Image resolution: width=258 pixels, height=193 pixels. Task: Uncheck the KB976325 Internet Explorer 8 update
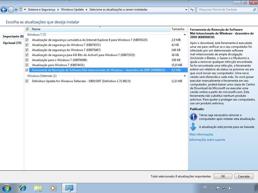tap(27, 40)
